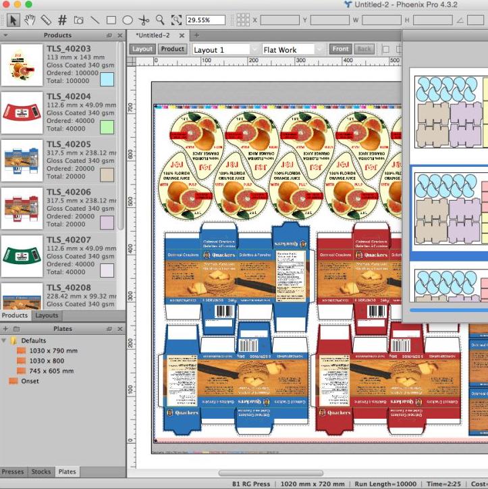Toggle the Front side view

tap(341, 49)
